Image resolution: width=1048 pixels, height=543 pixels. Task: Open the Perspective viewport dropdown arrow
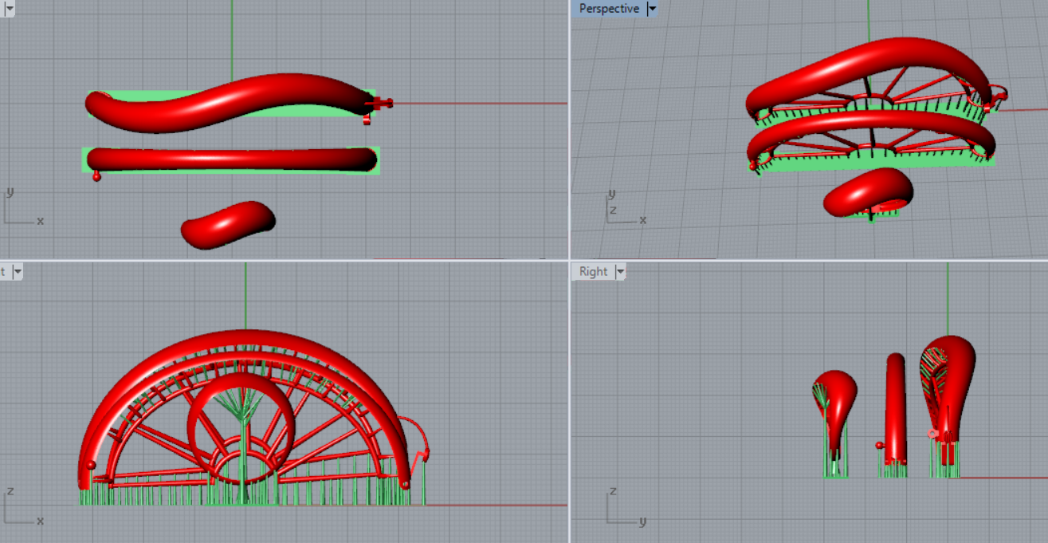click(x=652, y=9)
